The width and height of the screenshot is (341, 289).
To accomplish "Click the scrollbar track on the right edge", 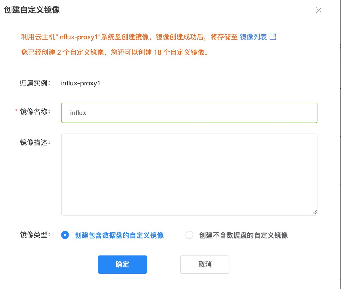I will (x=339, y=144).
